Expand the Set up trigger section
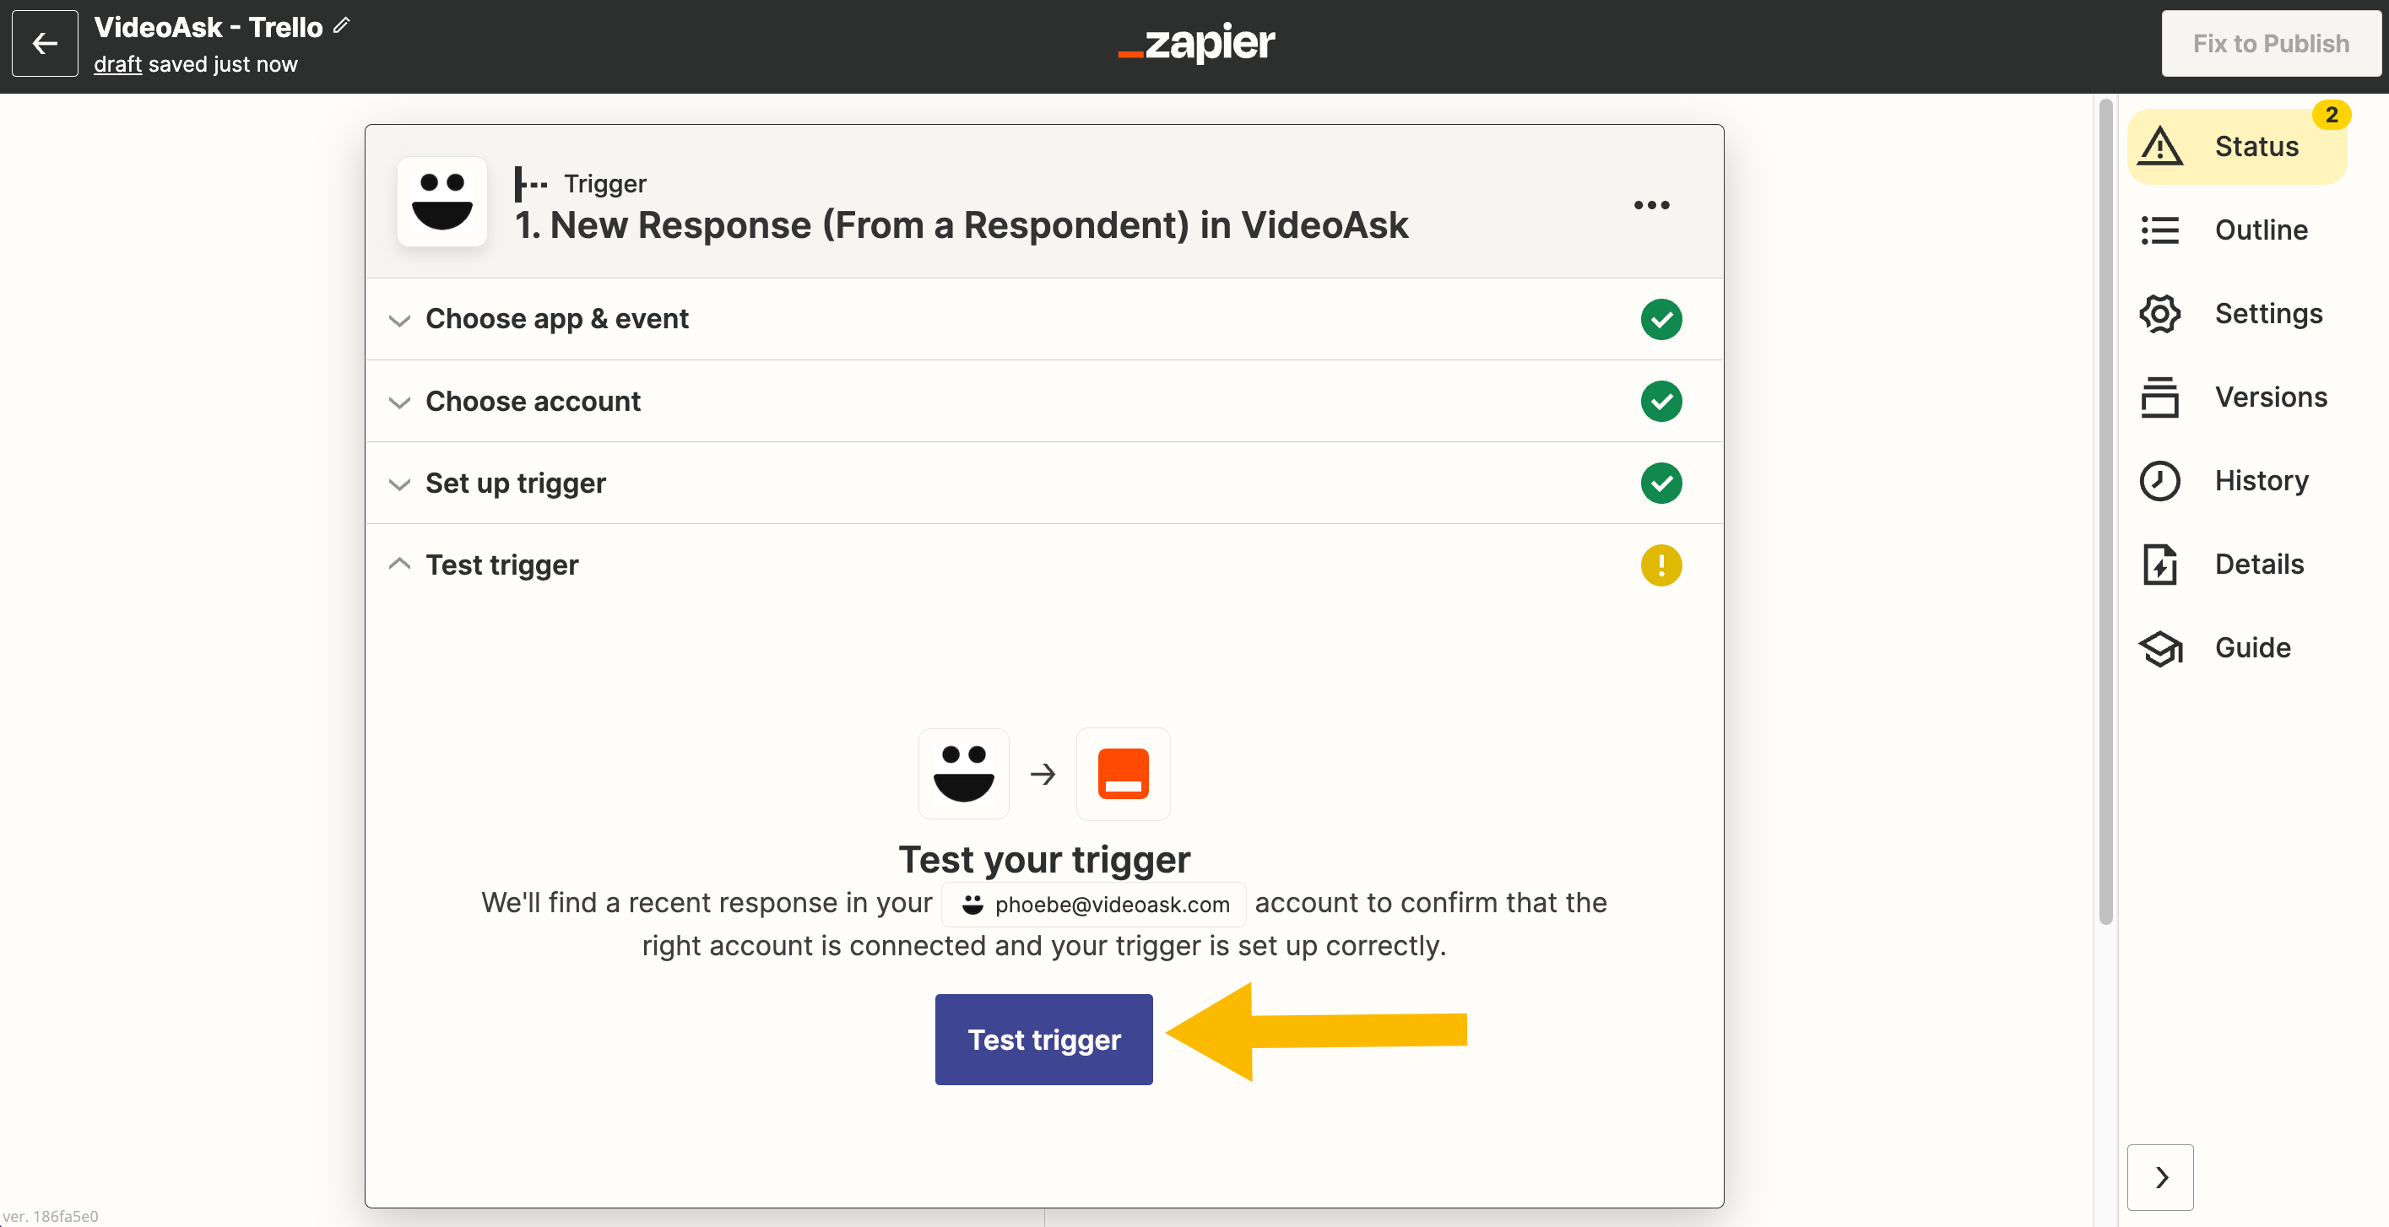Image resolution: width=2389 pixels, height=1227 pixels. click(515, 484)
